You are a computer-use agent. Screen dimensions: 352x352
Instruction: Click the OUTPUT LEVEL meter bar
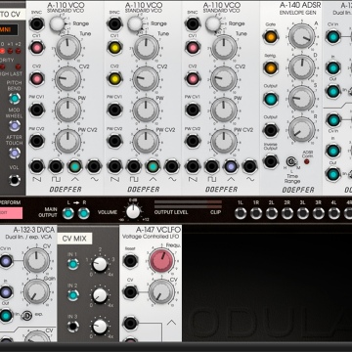click(x=188, y=204)
